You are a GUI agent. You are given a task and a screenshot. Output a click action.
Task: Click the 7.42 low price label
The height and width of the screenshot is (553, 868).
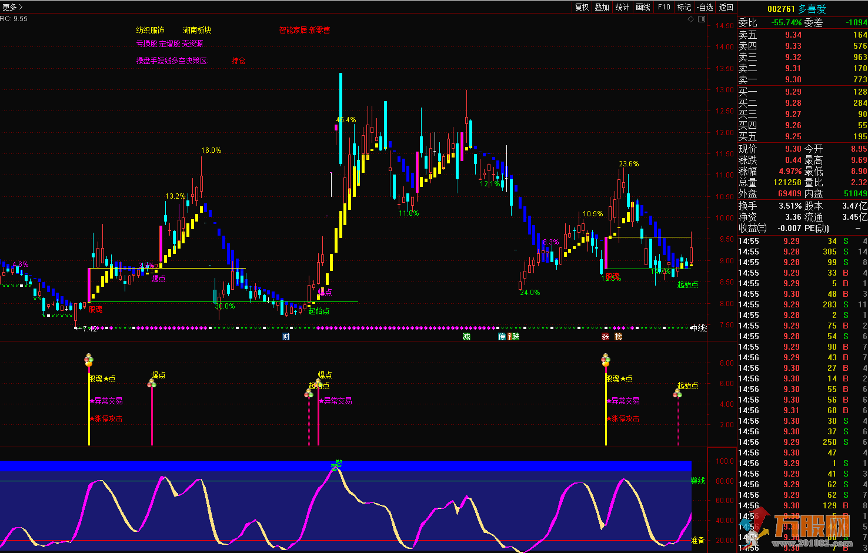pyautogui.click(x=89, y=329)
